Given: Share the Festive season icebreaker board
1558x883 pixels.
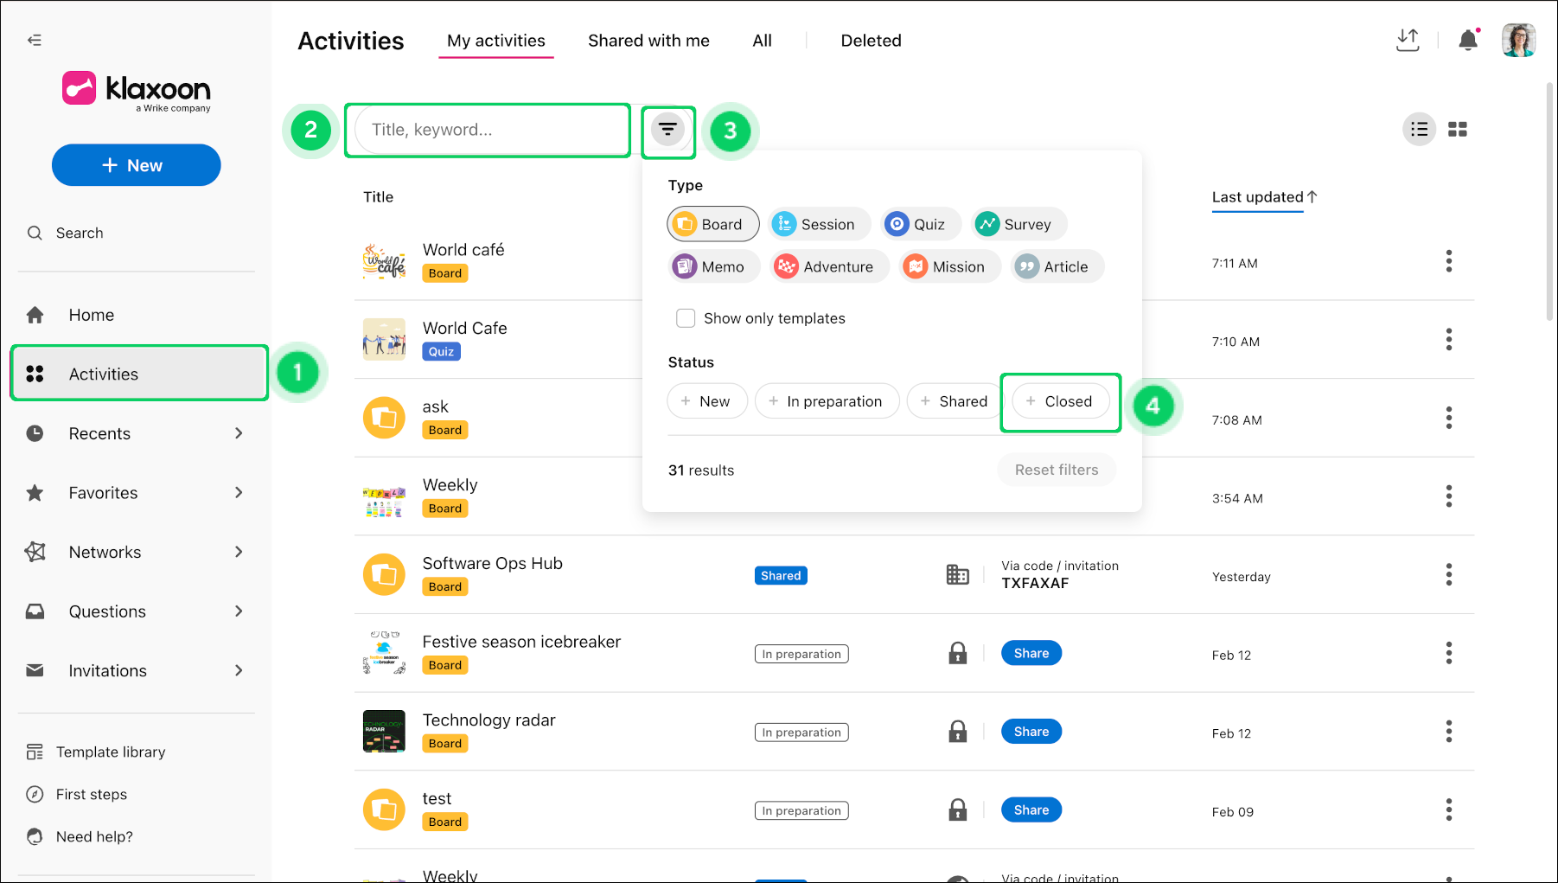Looking at the screenshot, I should pos(1031,653).
